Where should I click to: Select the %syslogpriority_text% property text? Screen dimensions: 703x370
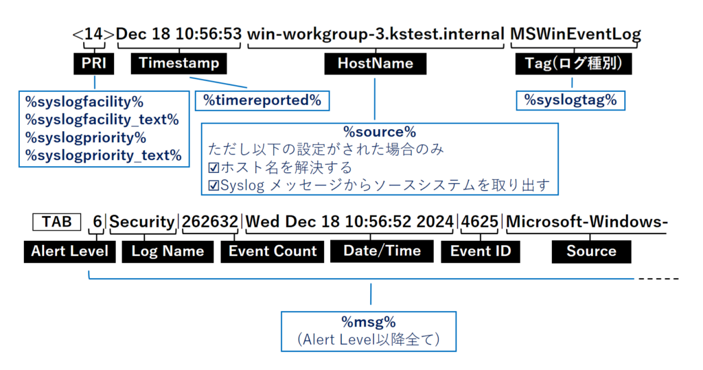(x=103, y=156)
